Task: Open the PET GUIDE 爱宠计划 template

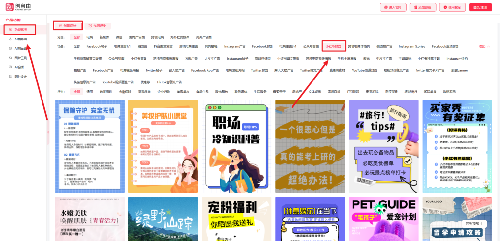Action: (384, 219)
